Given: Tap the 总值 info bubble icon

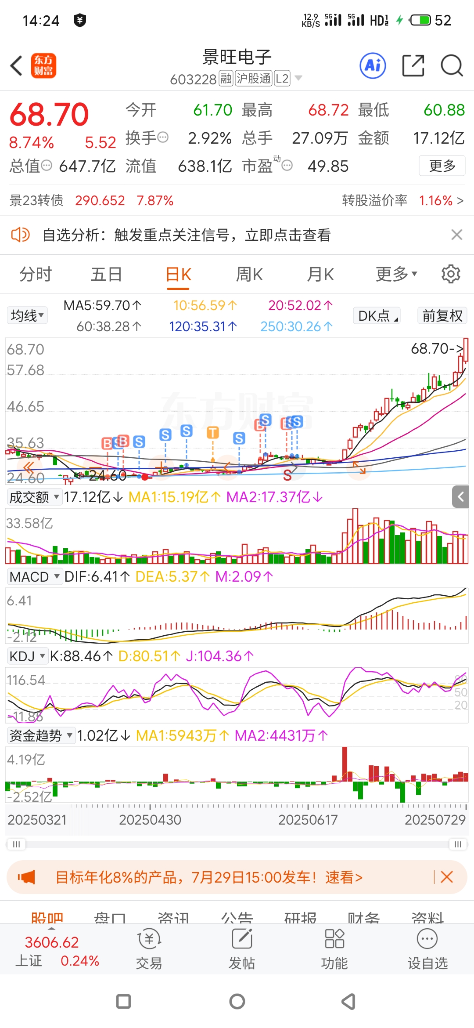Looking at the screenshot, I should tap(47, 166).
